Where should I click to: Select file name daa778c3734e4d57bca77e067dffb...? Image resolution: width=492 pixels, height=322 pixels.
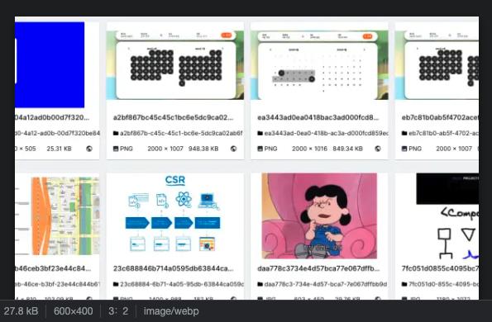coord(318,268)
